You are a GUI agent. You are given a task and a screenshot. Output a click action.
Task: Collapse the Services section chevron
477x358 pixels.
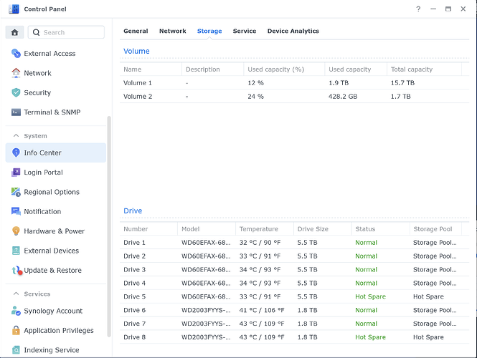16,294
